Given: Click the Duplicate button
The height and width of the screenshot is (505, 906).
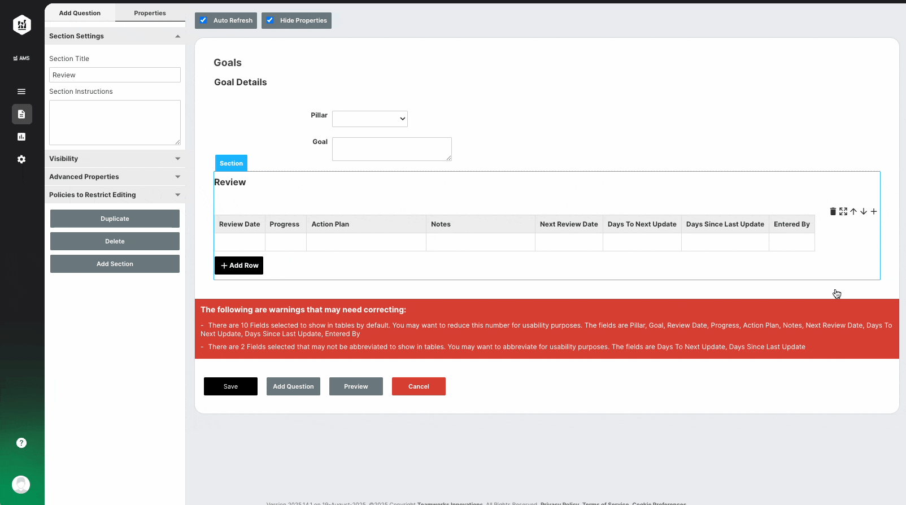Looking at the screenshot, I should (115, 219).
